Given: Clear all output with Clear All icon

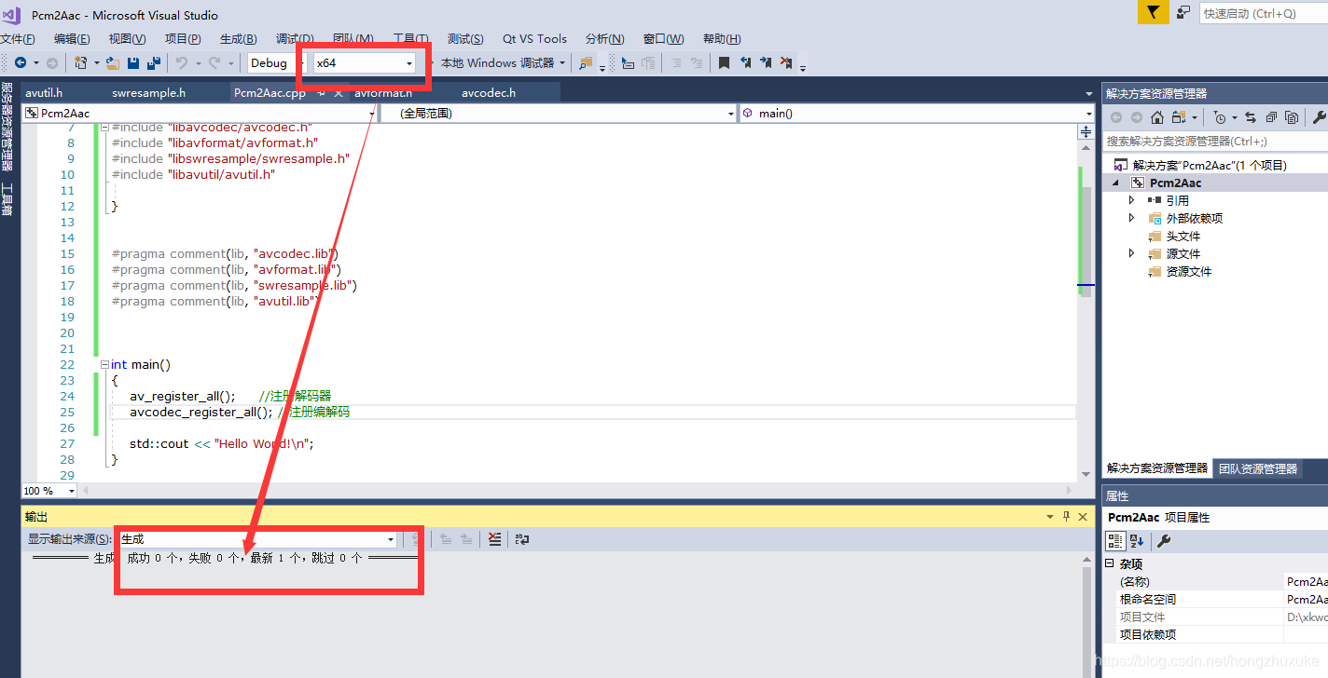Looking at the screenshot, I should click(495, 538).
